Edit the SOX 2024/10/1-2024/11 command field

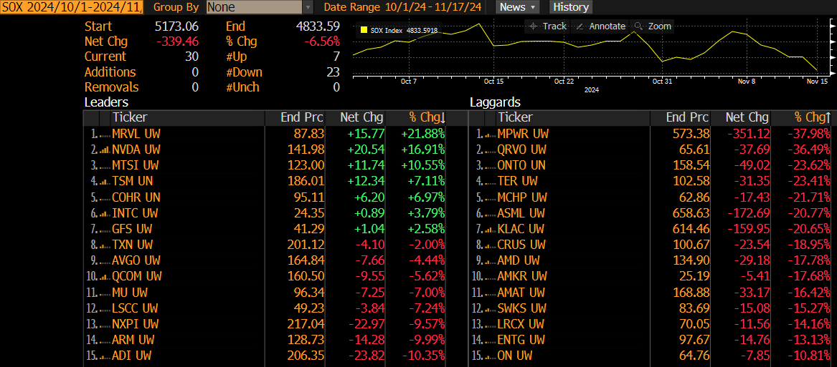pos(72,7)
